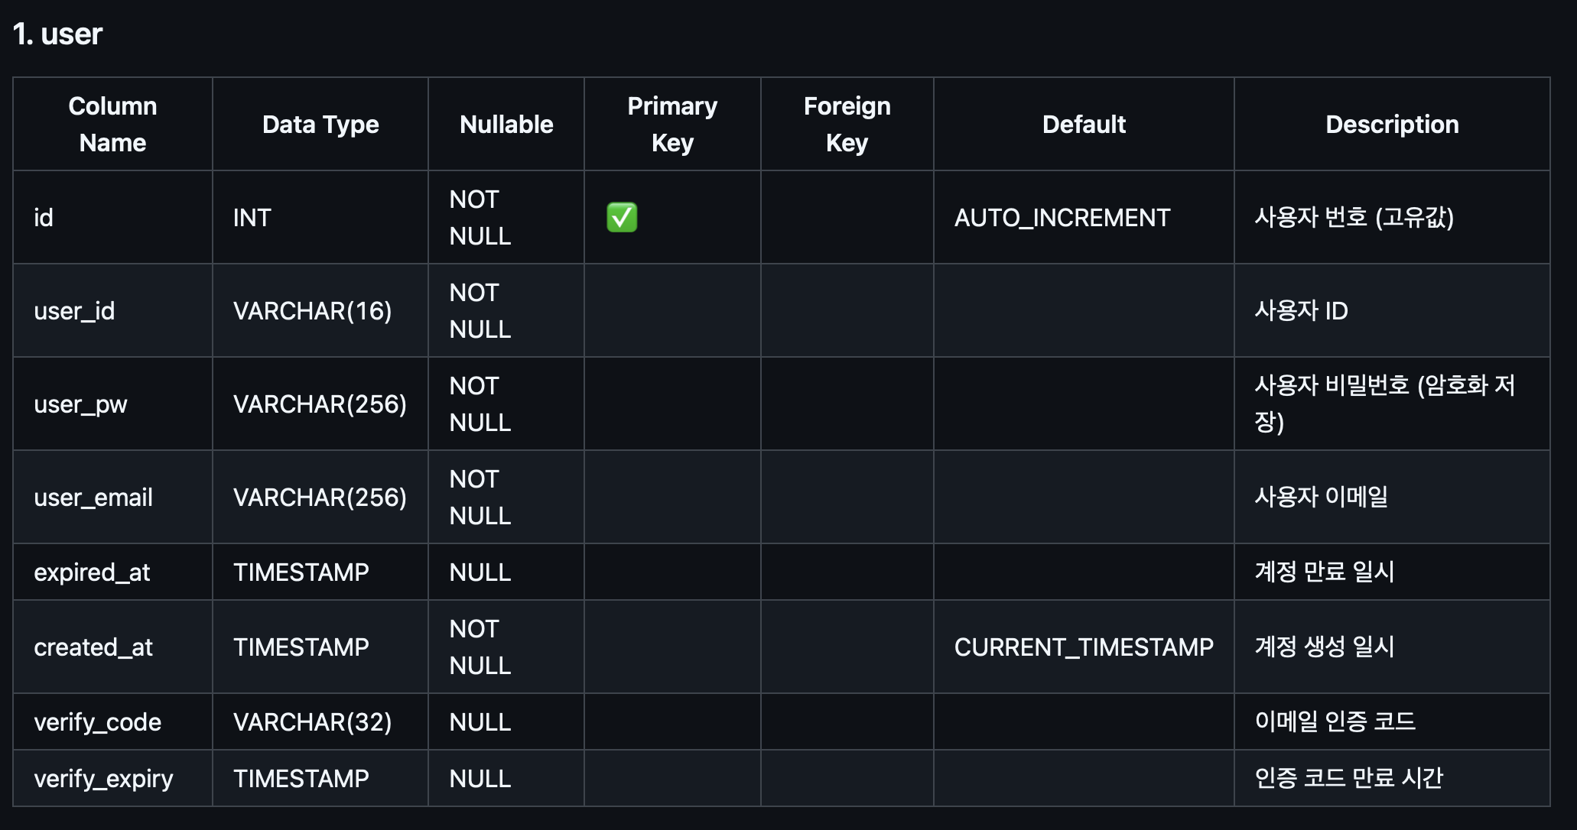Viewport: 1577px width, 830px height.
Task: Click the Description column header
Action: point(1392,125)
